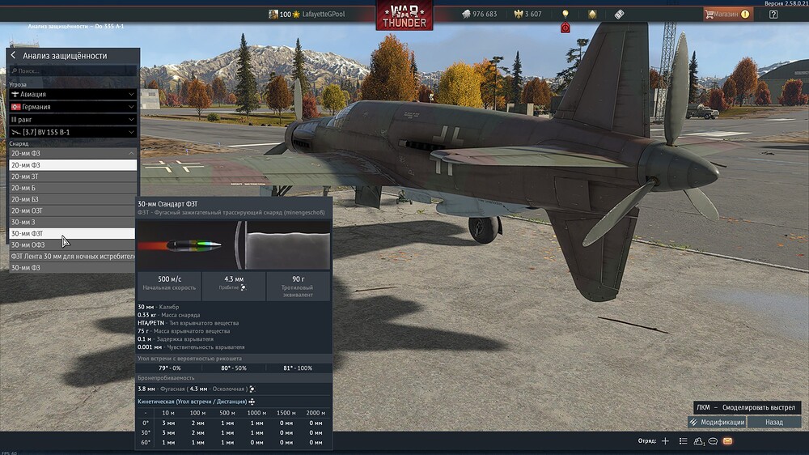Select the 20-мм Б shell option

click(x=73, y=188)
